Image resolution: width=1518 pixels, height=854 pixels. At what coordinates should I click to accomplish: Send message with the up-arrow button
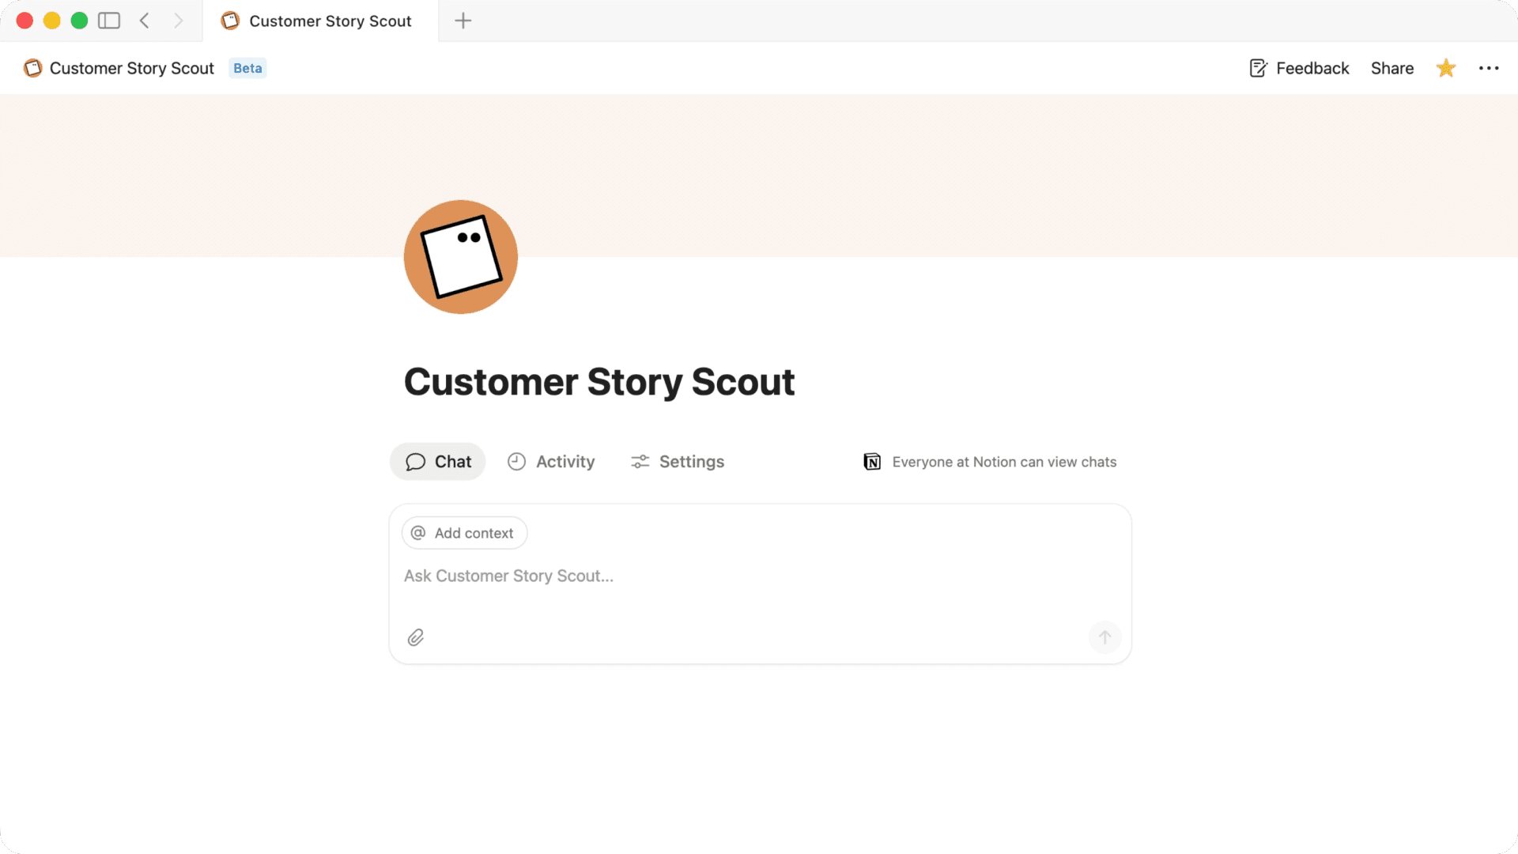(1105, 637)
